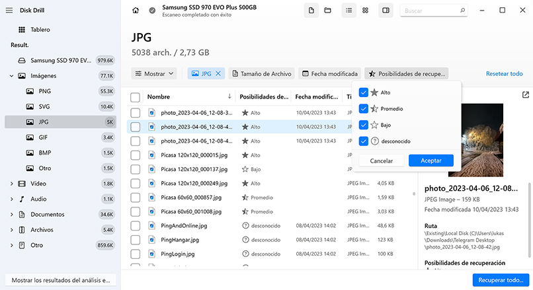Collapse the Imágenes category
Screen dimensions: 533x290
coord(11,76)
